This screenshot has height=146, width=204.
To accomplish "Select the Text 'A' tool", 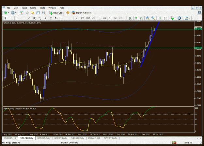I will pyautogui.click(x=45, y=18).
